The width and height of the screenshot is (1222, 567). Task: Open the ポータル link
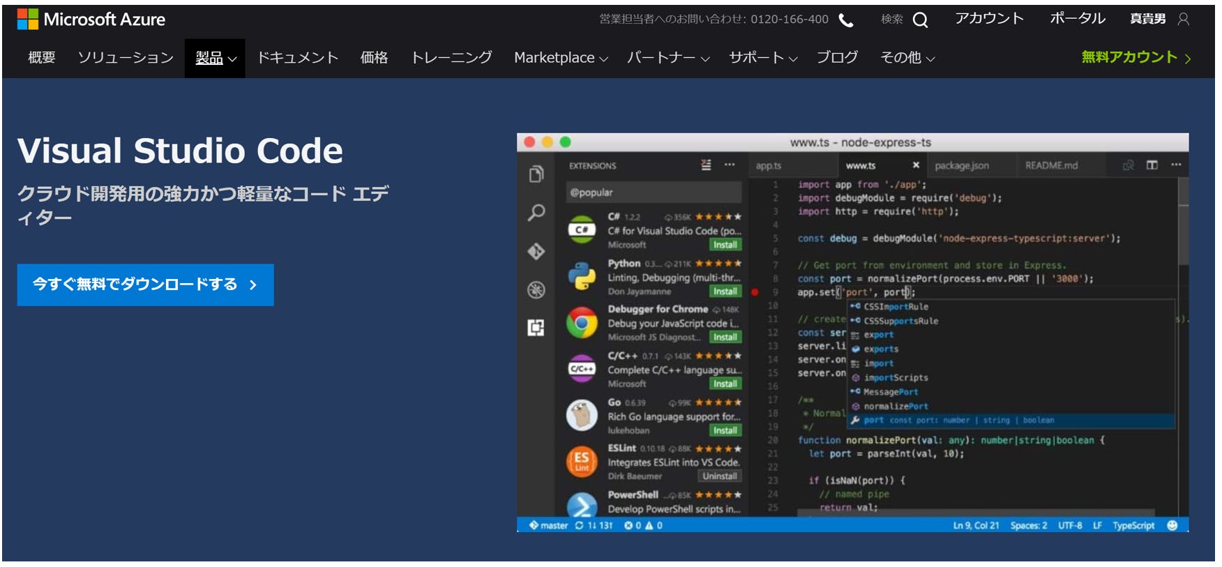click(x=1078, y=19)
